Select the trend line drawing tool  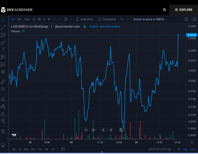(x=3, y=28)
